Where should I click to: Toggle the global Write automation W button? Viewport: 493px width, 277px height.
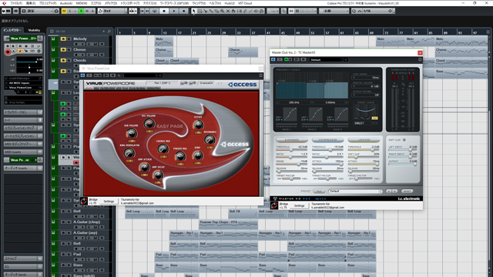click(87, 11)
